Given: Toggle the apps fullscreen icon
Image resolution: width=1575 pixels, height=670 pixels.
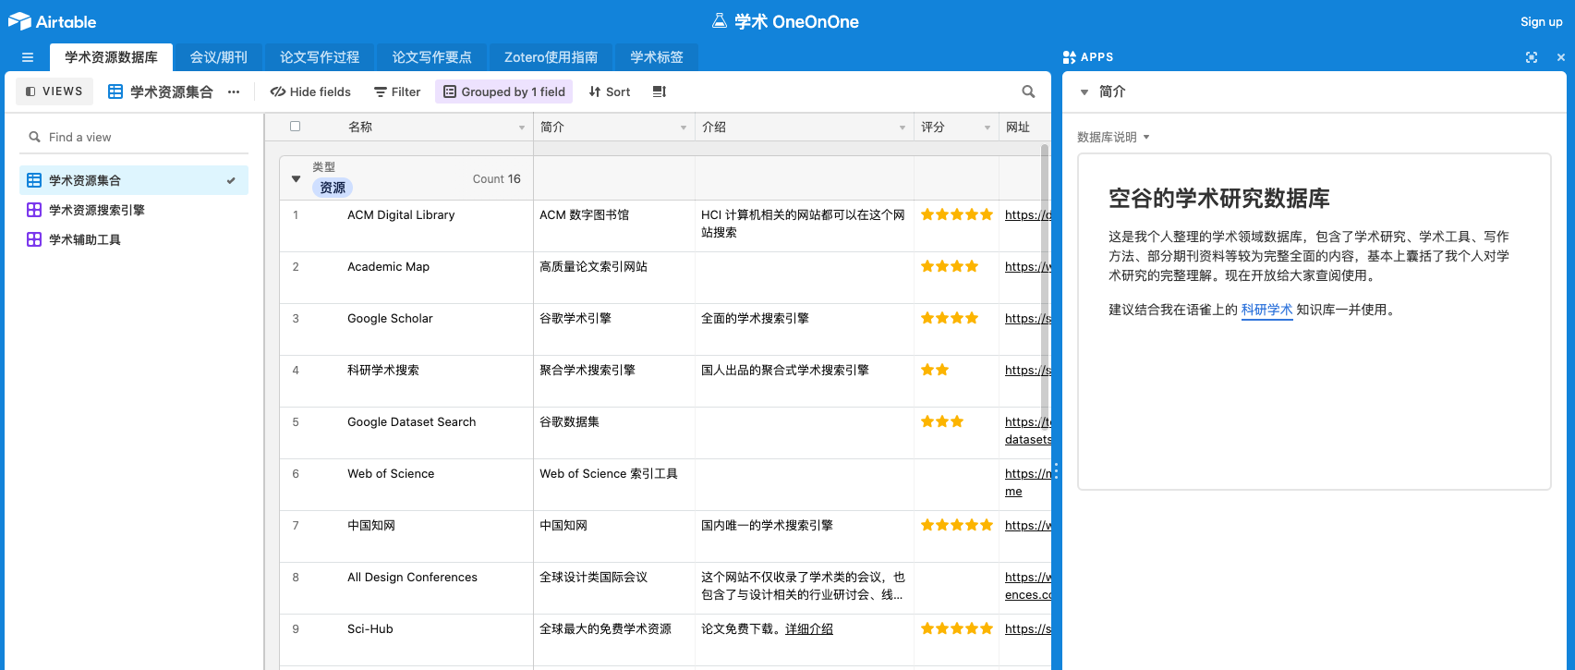Looking at the screenshot, I should click(1532, 57).
